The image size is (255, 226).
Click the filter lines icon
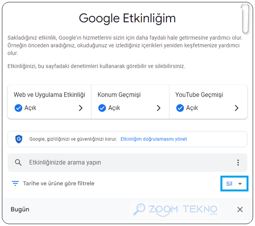coord(15,183)
